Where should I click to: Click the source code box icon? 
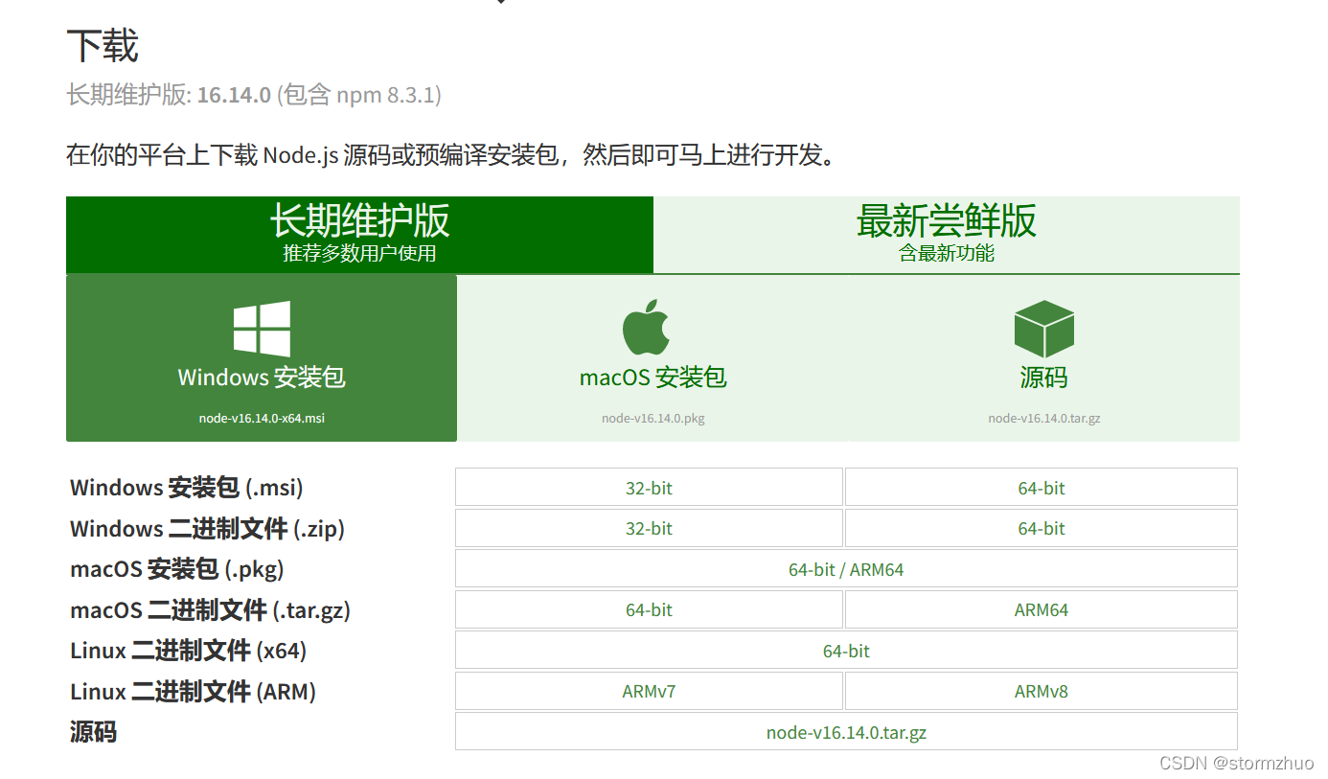(1043, 329)
